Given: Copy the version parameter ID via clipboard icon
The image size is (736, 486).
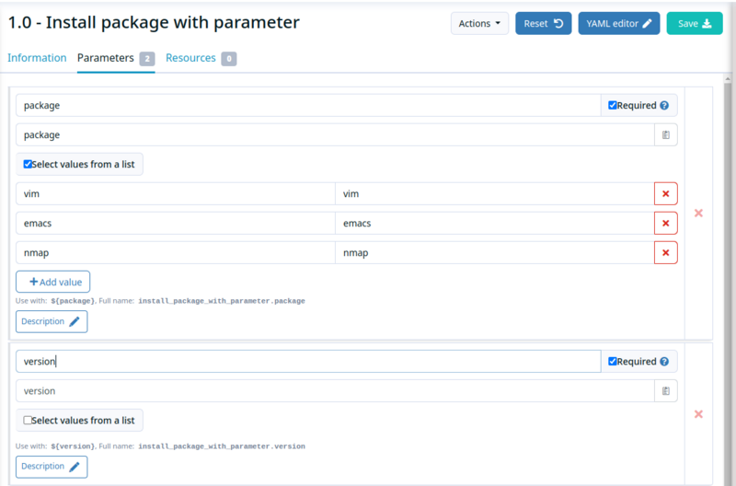Looking at the screenshot, I should [665, 390].
